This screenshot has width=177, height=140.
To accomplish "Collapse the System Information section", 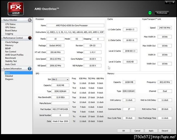I will pyautogui.click(x=2, y=69).
